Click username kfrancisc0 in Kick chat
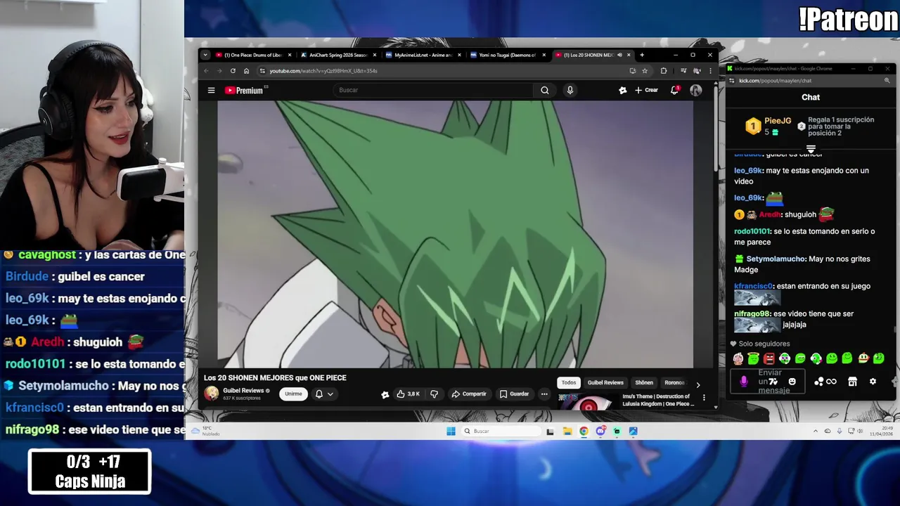 [x=753, y=286]
